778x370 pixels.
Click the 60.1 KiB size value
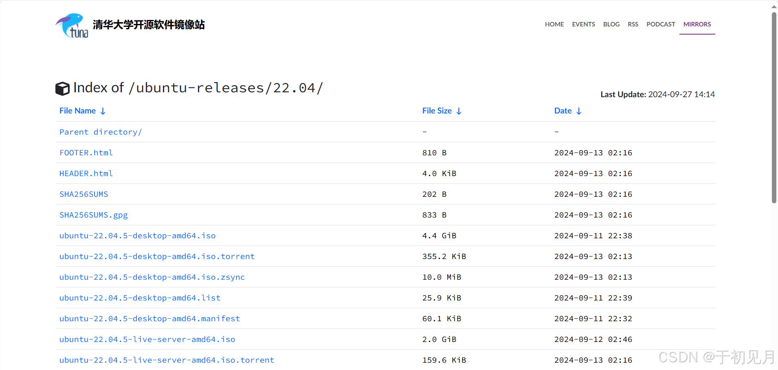coord(442,318)
